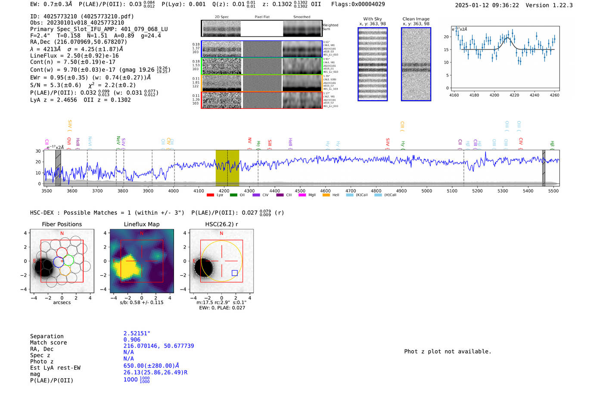Select the red-bordered 2D spectrum row
This screenshot has width=603, height=410.
point(262,100)
